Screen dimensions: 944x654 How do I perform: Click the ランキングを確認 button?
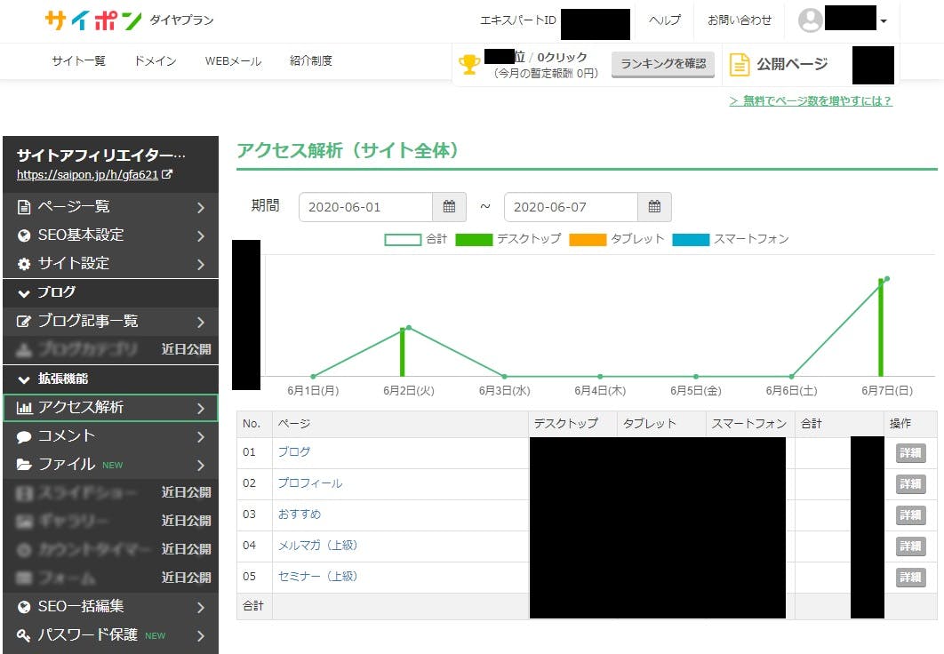[x=663, y=64]
